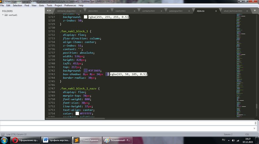Click the #3F3A69 background color swatch
259x144 pixels.
pos(86,70)
